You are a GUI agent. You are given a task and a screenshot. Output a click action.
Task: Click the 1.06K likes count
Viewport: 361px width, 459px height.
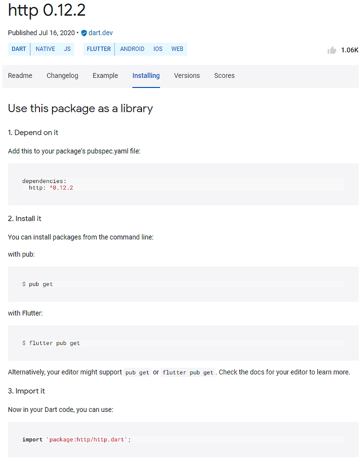click(349, 50)
